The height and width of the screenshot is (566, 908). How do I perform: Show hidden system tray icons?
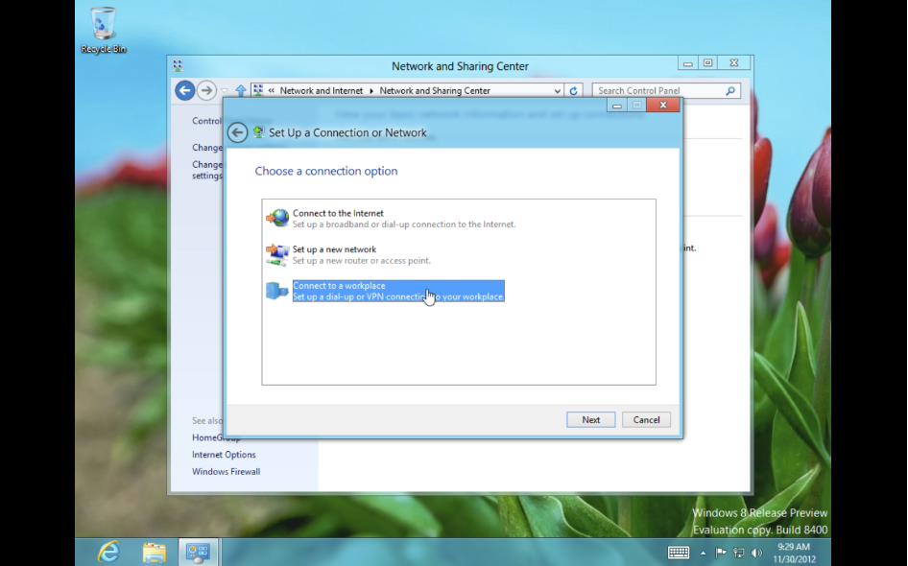click(x=703, y=553)
